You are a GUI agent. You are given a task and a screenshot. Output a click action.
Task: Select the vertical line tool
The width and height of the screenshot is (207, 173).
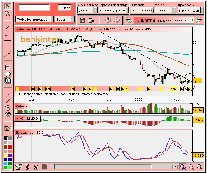coord(8,47)
